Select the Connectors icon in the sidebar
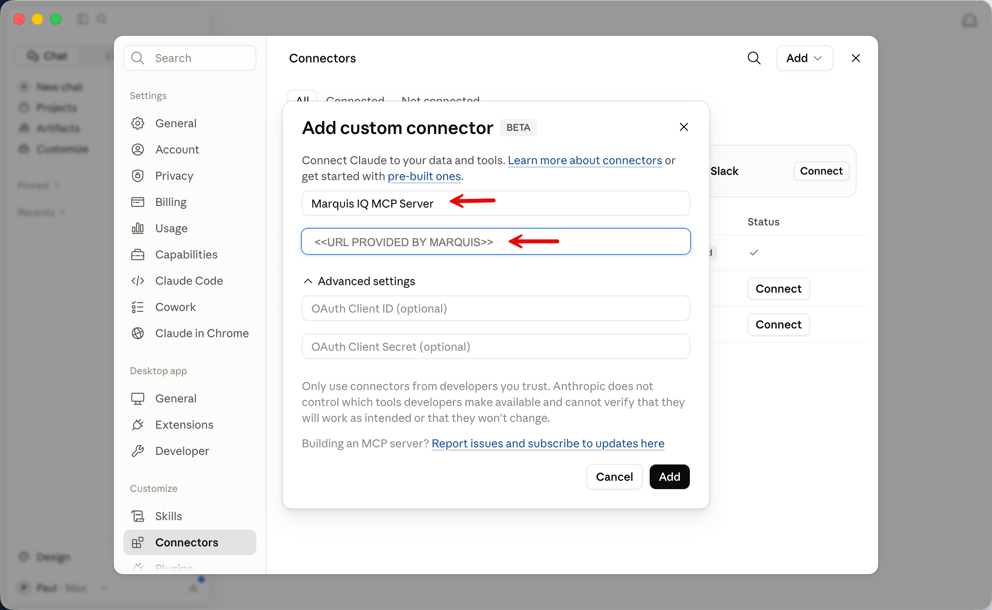The width and height of the screenshot is (992, 610). click(138, 543)
